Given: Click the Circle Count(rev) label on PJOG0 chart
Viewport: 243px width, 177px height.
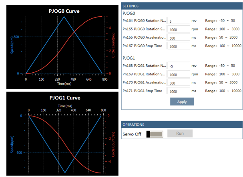Looking at the screenshot, I should pyautogui.click(x=113, y=45).
